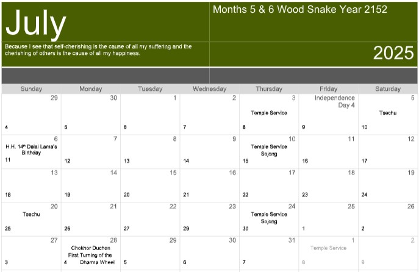
Task: Click the Tsechu event on July 20
Action: click(32, 215)
